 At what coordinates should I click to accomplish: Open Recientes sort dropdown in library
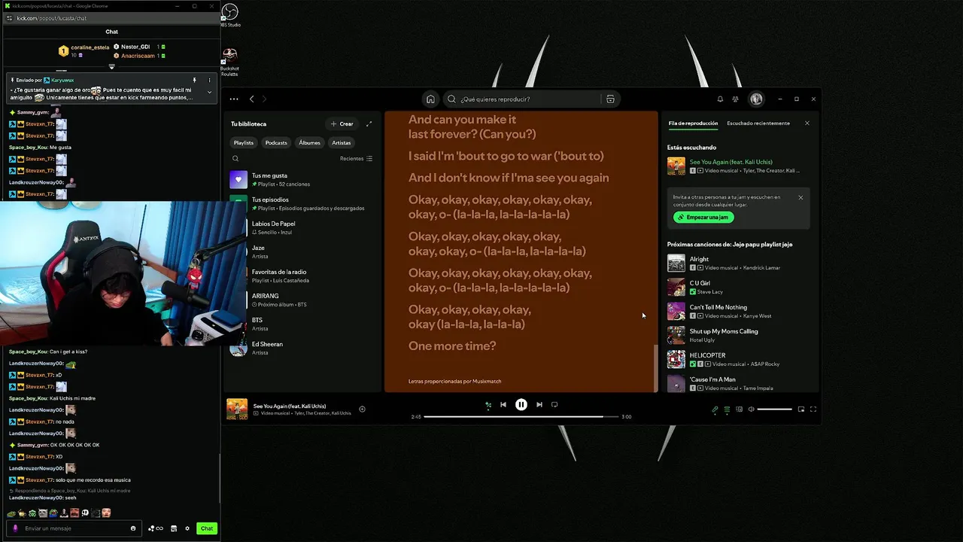click(x=356, y=158)
